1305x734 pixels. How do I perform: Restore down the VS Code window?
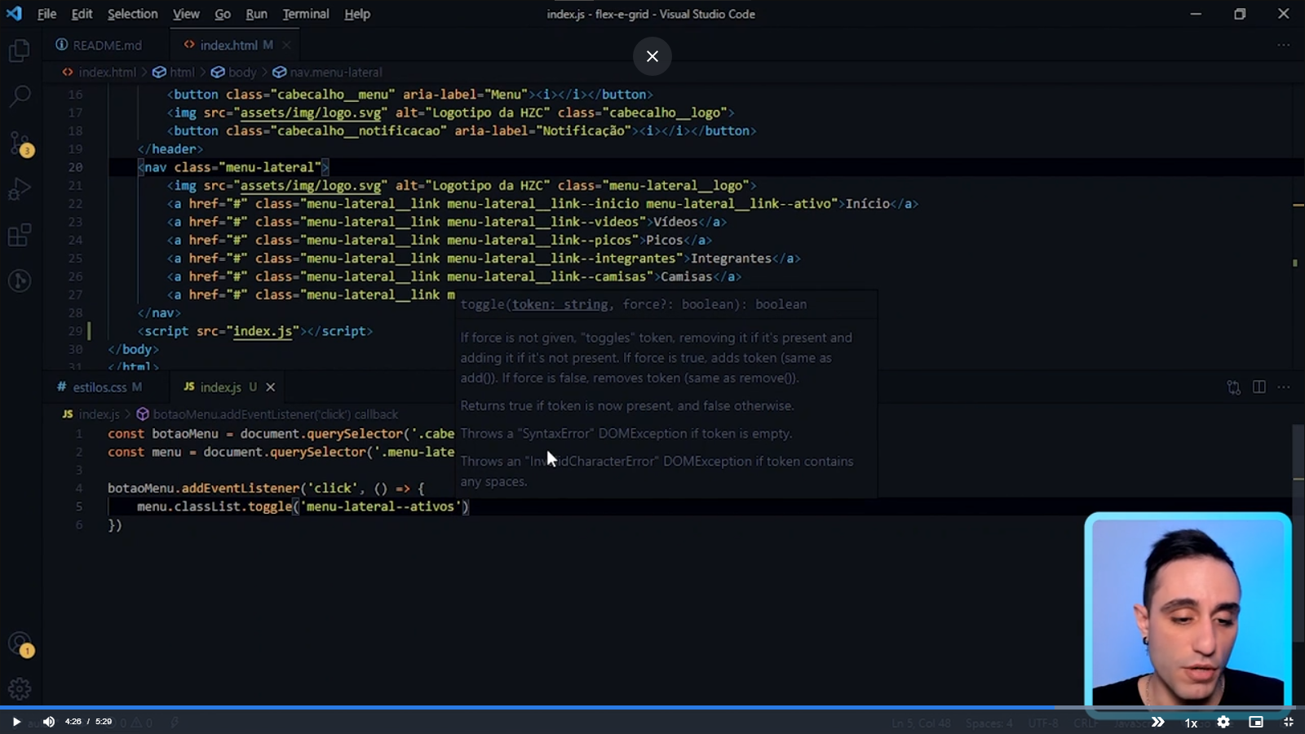(1240, 14)
